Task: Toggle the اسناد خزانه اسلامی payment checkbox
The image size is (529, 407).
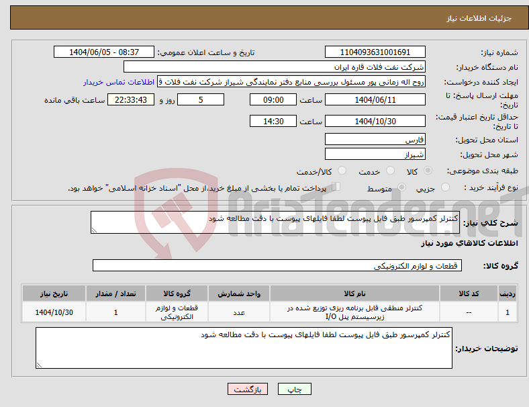Action: click(336, 187)
